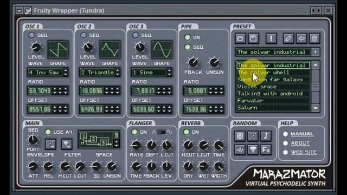Randomize filter with funnel icon
Screen dimensions: 347x195
point(253,150)
